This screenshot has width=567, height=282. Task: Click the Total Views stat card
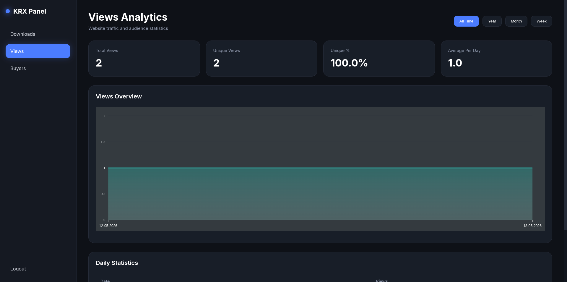[144, 59]
